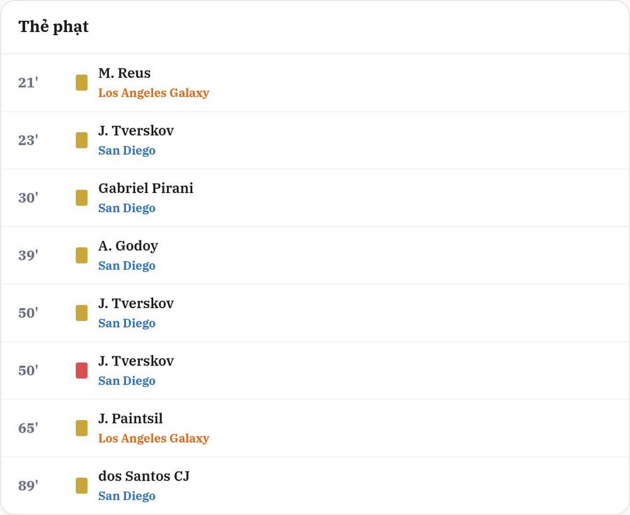This screenshot has height=515, width=630.
Task: Click Gabriel Pirani's yellow card icon
Action: click(x=81, y=197)
